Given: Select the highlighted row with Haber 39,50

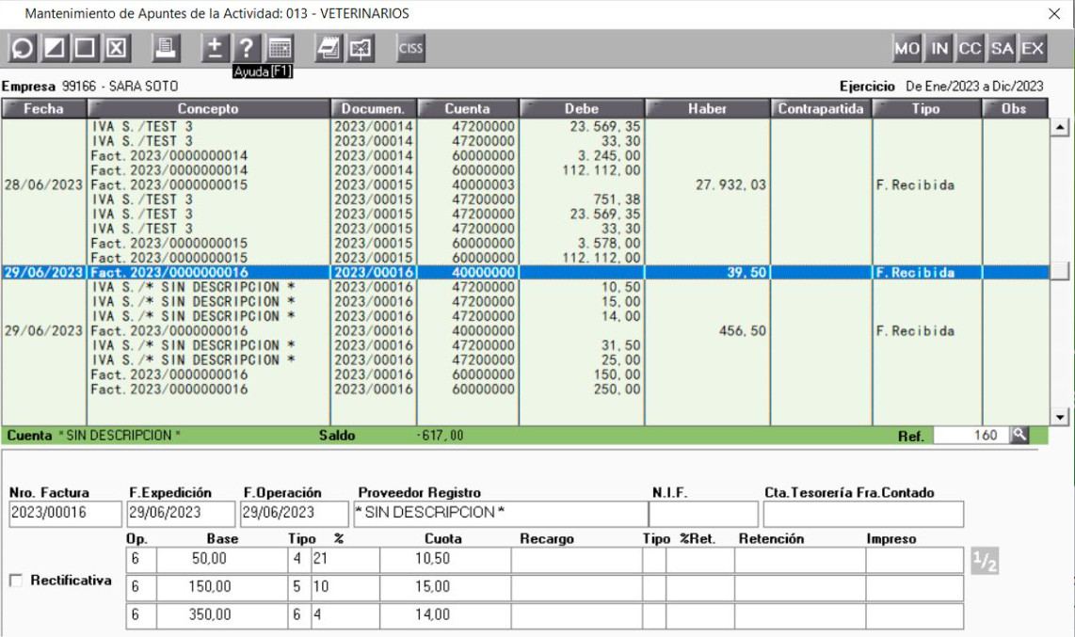Looking at the screenshot, I should (x=525, y=273).
